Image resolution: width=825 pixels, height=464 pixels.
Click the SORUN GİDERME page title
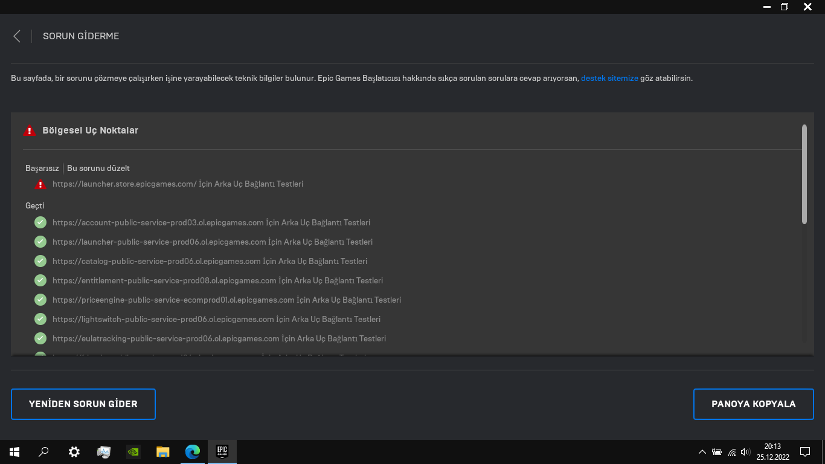click(81, 36)
